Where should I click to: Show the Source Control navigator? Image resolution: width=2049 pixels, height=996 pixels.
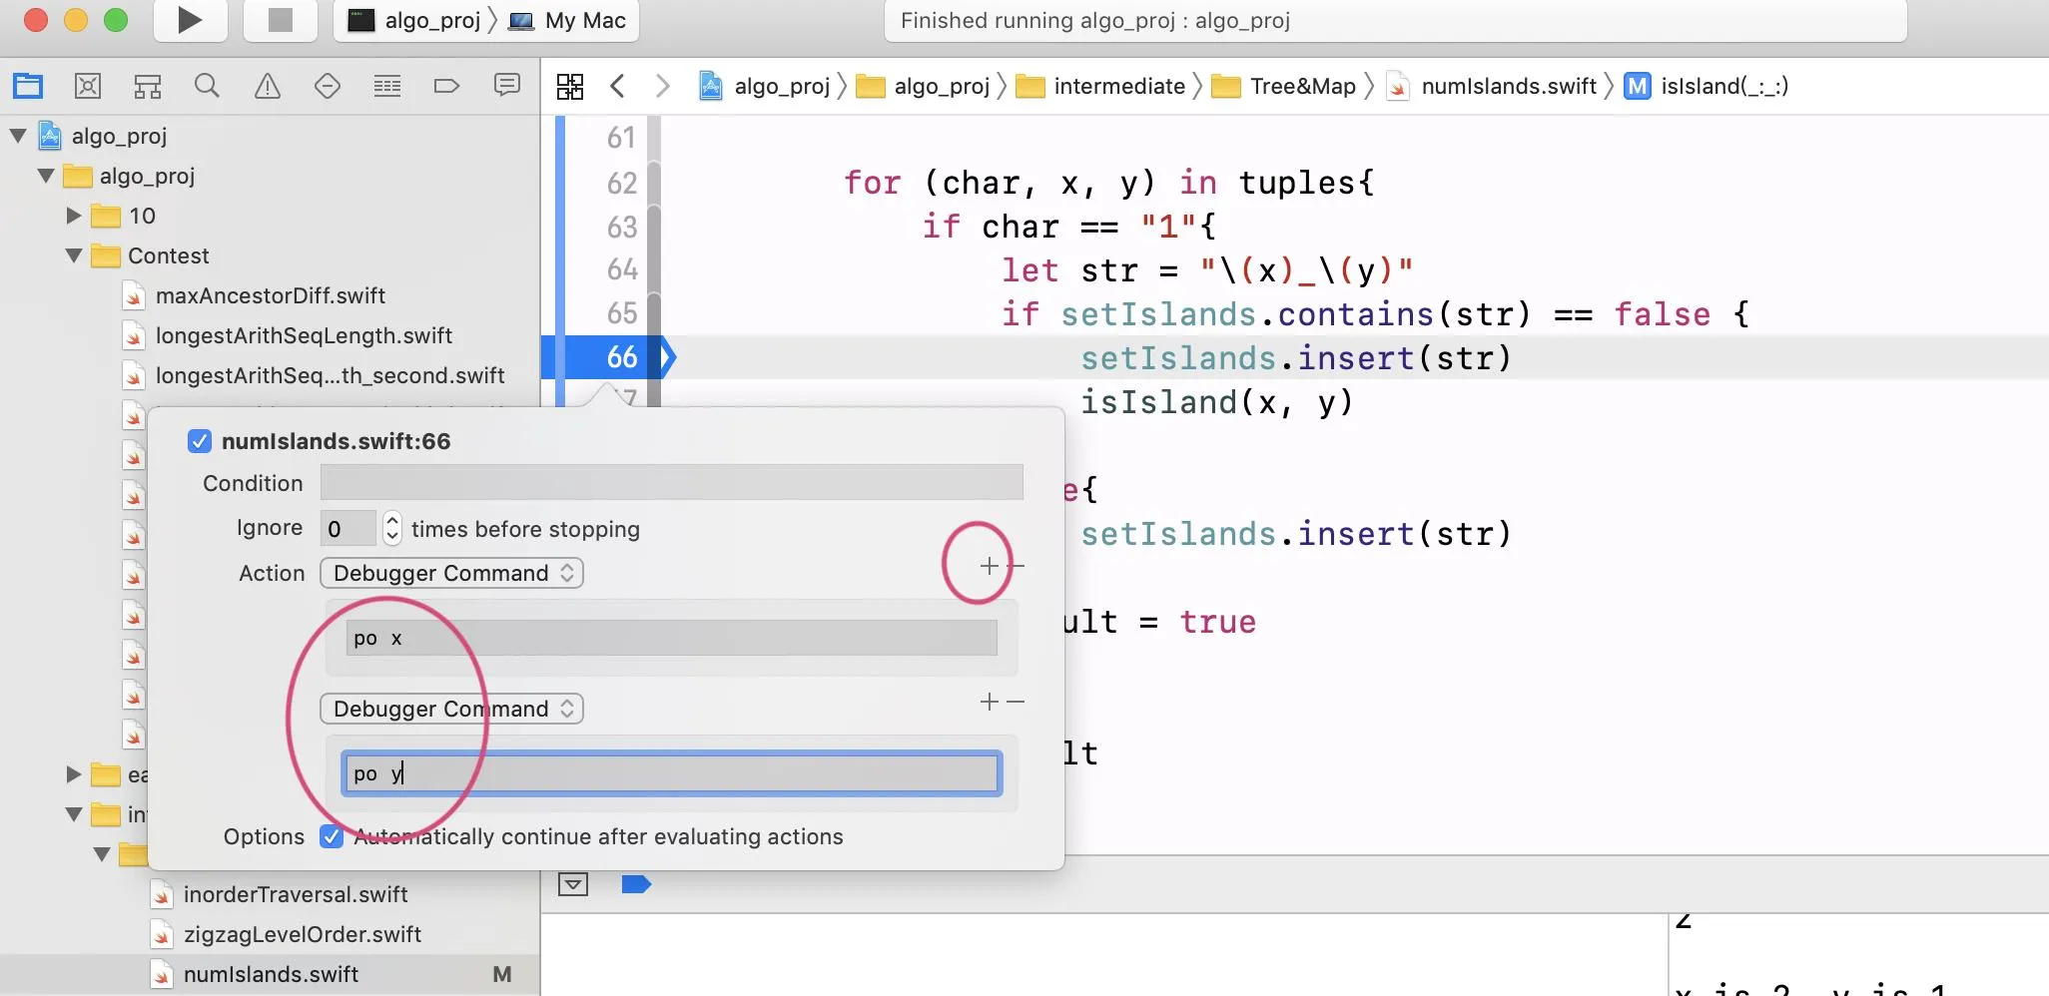tap(88, 86)
